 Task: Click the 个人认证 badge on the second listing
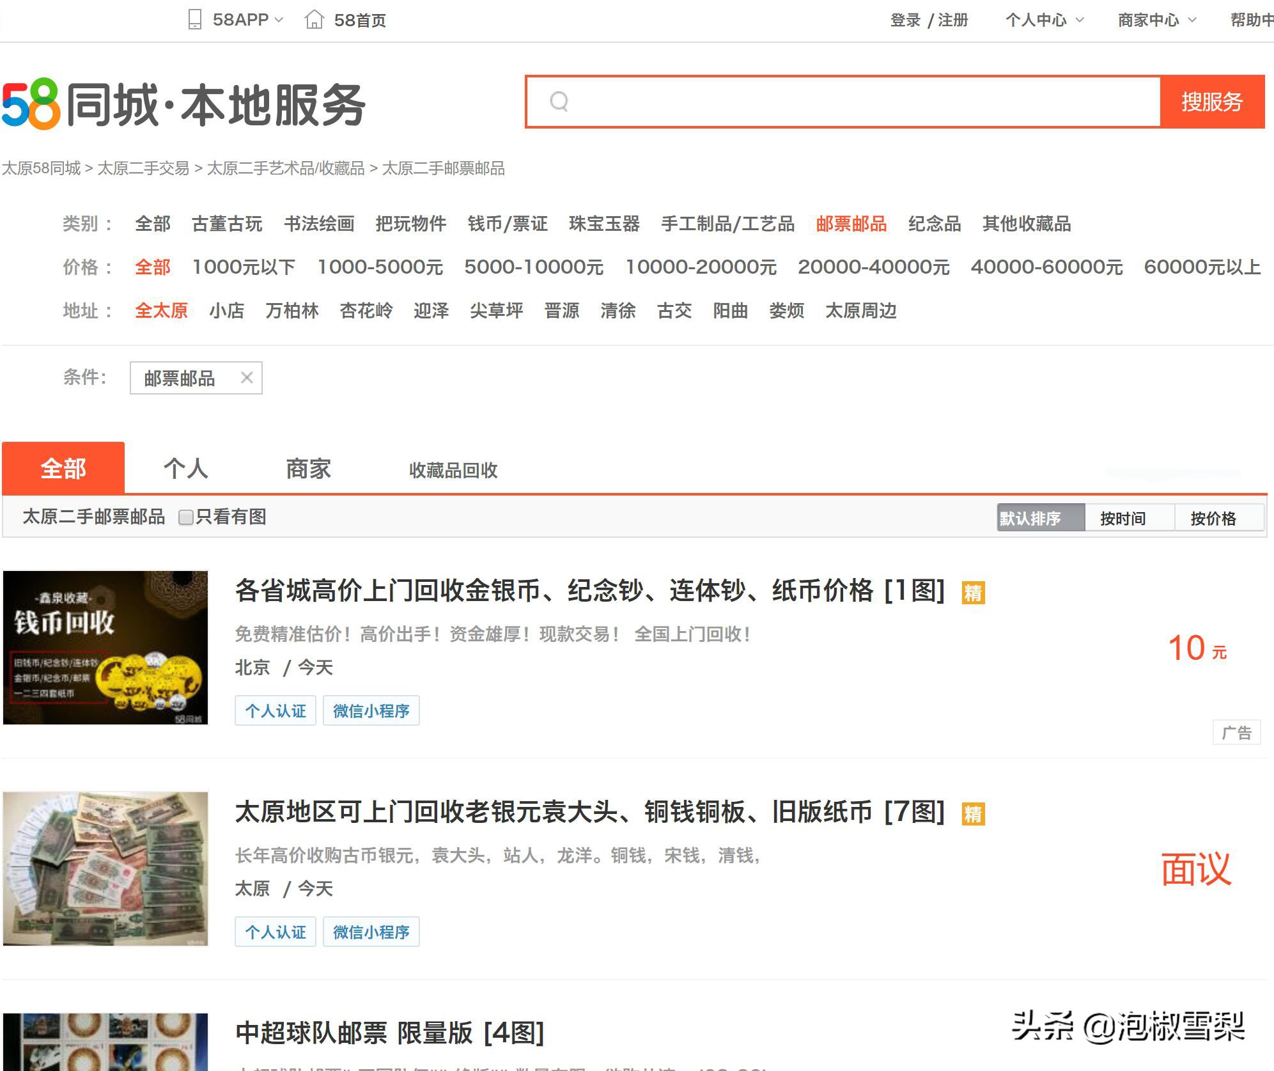275,933
